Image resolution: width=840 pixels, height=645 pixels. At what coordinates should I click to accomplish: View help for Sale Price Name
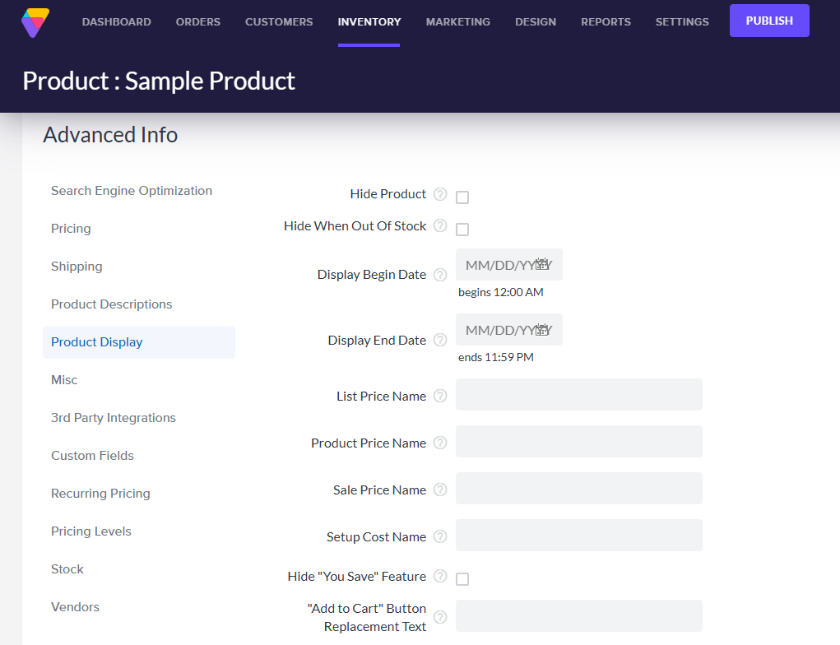[x=440, y=490]
